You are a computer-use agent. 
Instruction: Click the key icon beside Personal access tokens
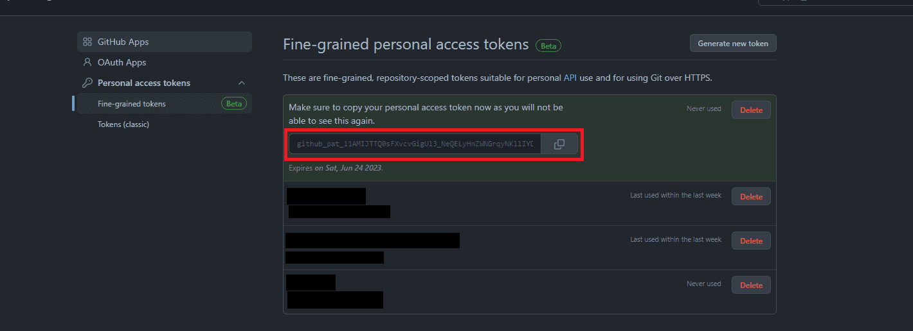[87, 83]
